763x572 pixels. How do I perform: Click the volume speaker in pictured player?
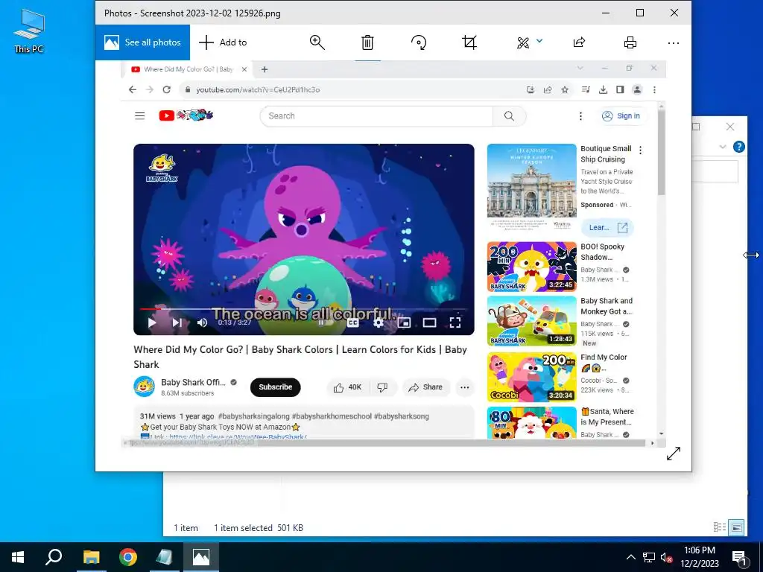[x=202, y=322]
